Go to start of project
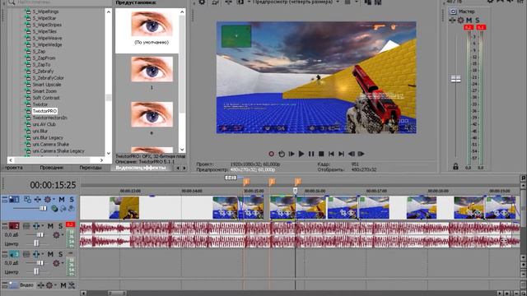Image resolution: width=527 pixels, height=296 pixels. [331, 154]
